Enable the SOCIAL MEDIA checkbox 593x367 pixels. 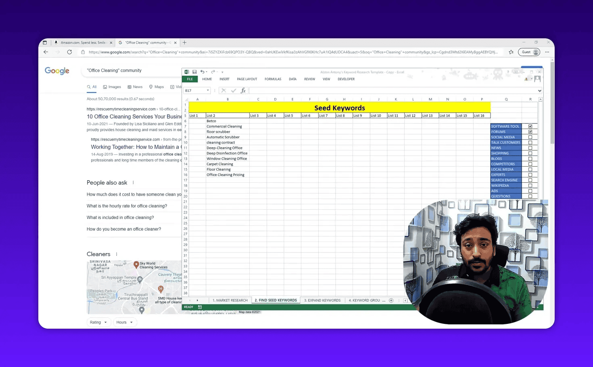tap(530, 137)
